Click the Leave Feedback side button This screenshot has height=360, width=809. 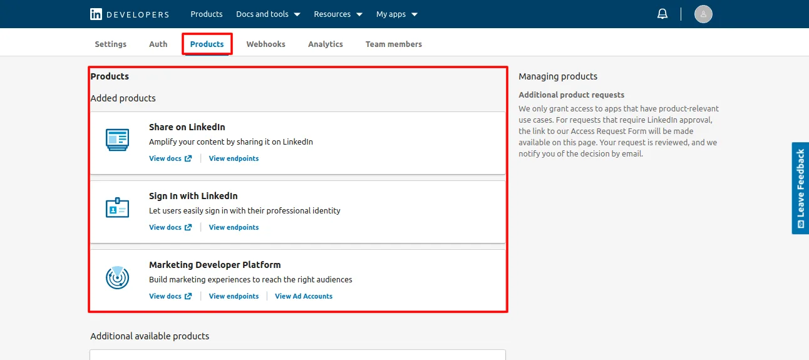(x=800, y=188)
